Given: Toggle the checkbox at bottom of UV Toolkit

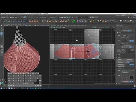Looking at the screenshot, I should 122,81.
